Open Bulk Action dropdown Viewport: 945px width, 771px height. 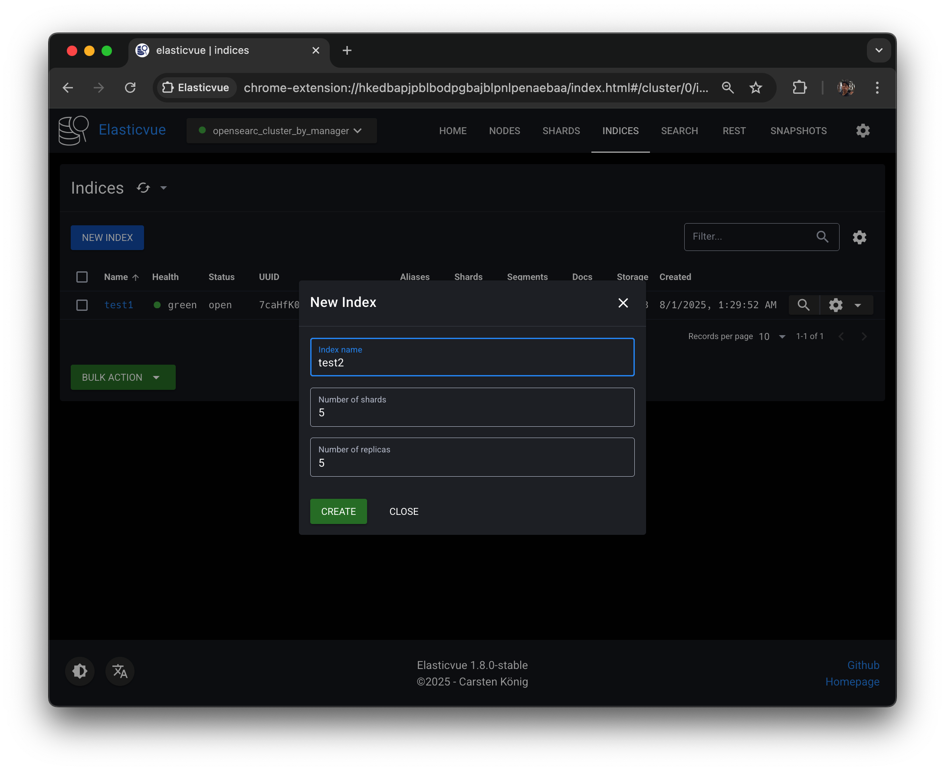pos(123,377)
